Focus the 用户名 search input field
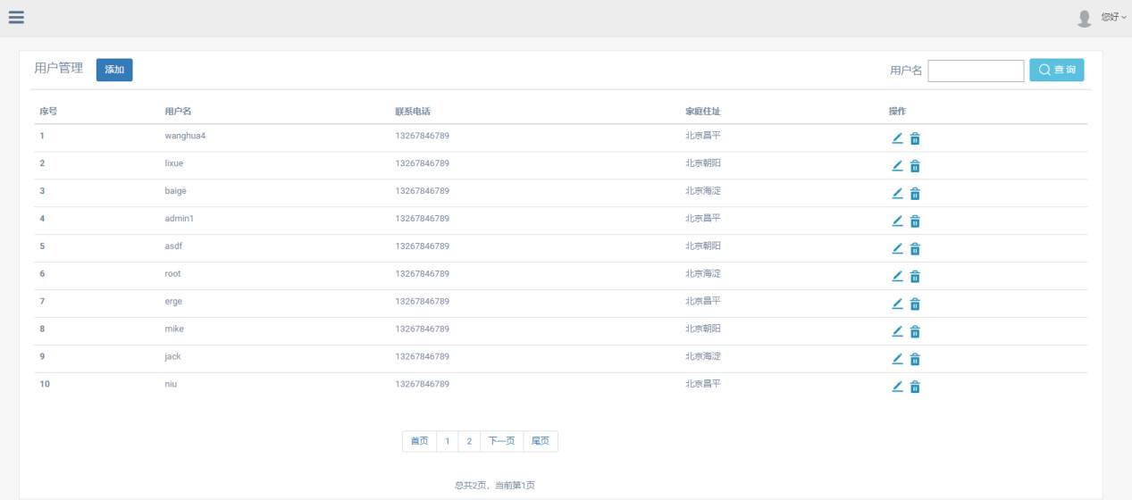The height and width of the screenshot is (500, 1132). point(976,71)
